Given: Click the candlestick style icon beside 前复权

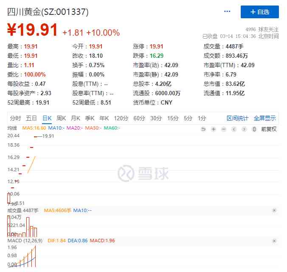Looking at the screenshot, I should pos(254,129).
